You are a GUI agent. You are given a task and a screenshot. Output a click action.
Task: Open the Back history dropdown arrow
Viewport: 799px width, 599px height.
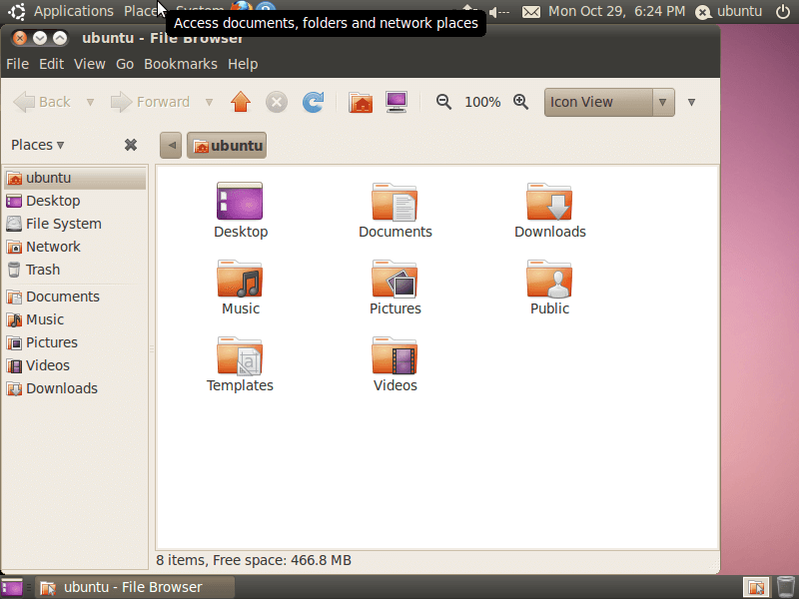coord(90,103)
